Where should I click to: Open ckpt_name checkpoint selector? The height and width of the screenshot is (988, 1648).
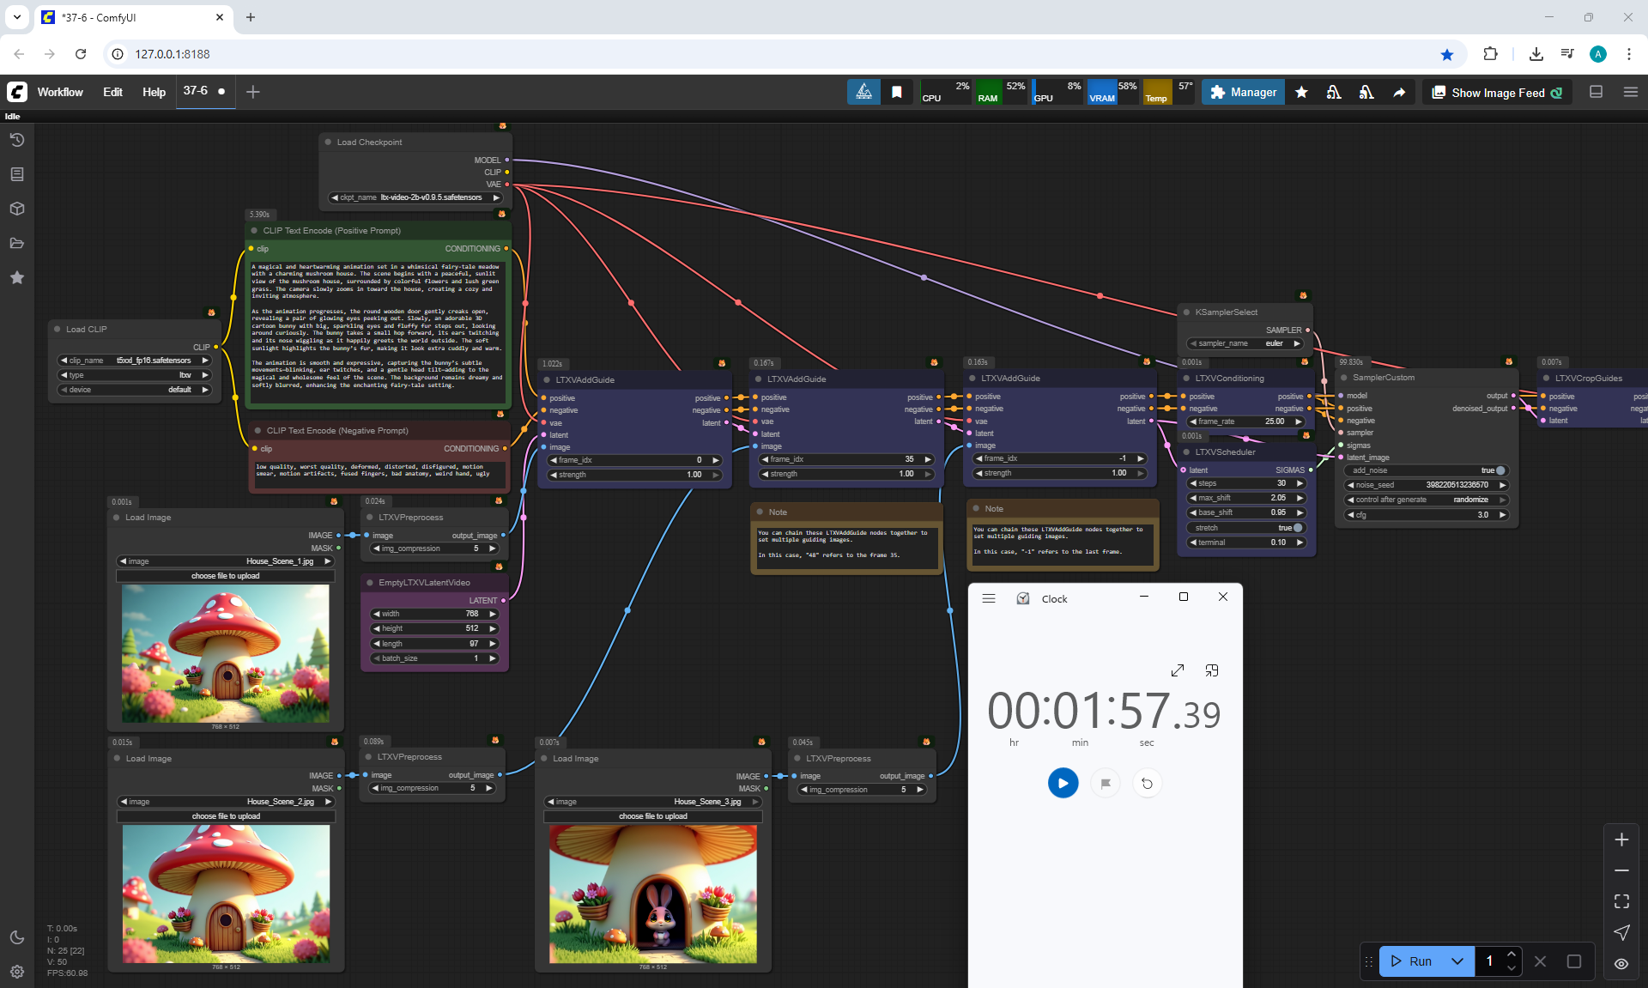tap(415, 197)
